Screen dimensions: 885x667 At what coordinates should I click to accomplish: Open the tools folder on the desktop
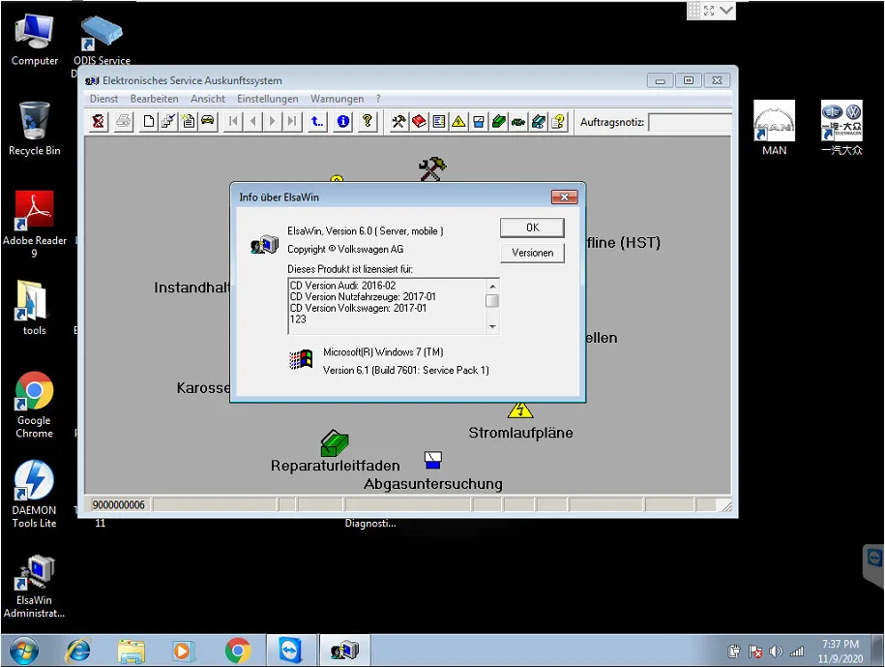click(34, 308)
